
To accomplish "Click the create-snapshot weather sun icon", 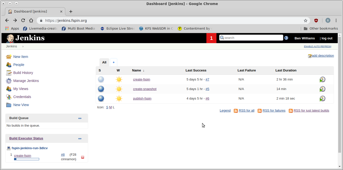I will [x=119, y=89].
